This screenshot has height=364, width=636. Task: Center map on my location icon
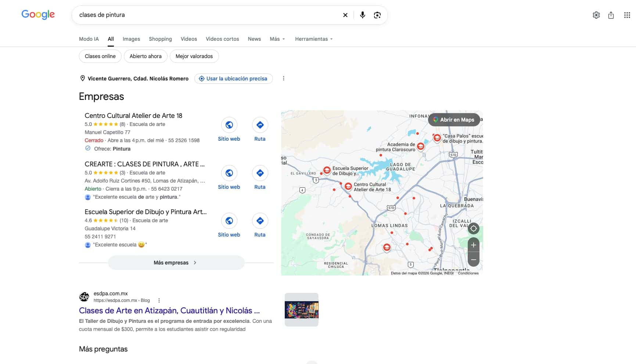click(473, 228)
